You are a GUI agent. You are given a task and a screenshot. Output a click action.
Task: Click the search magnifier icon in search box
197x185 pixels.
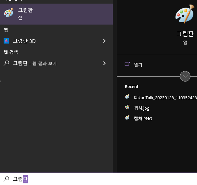coord(6,179)
